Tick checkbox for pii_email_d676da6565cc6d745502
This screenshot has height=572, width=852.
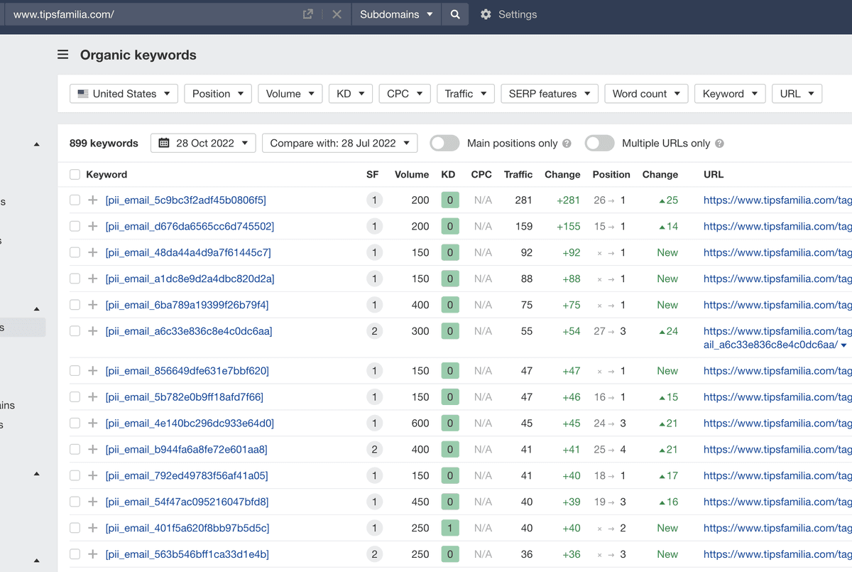pos(75,227)
